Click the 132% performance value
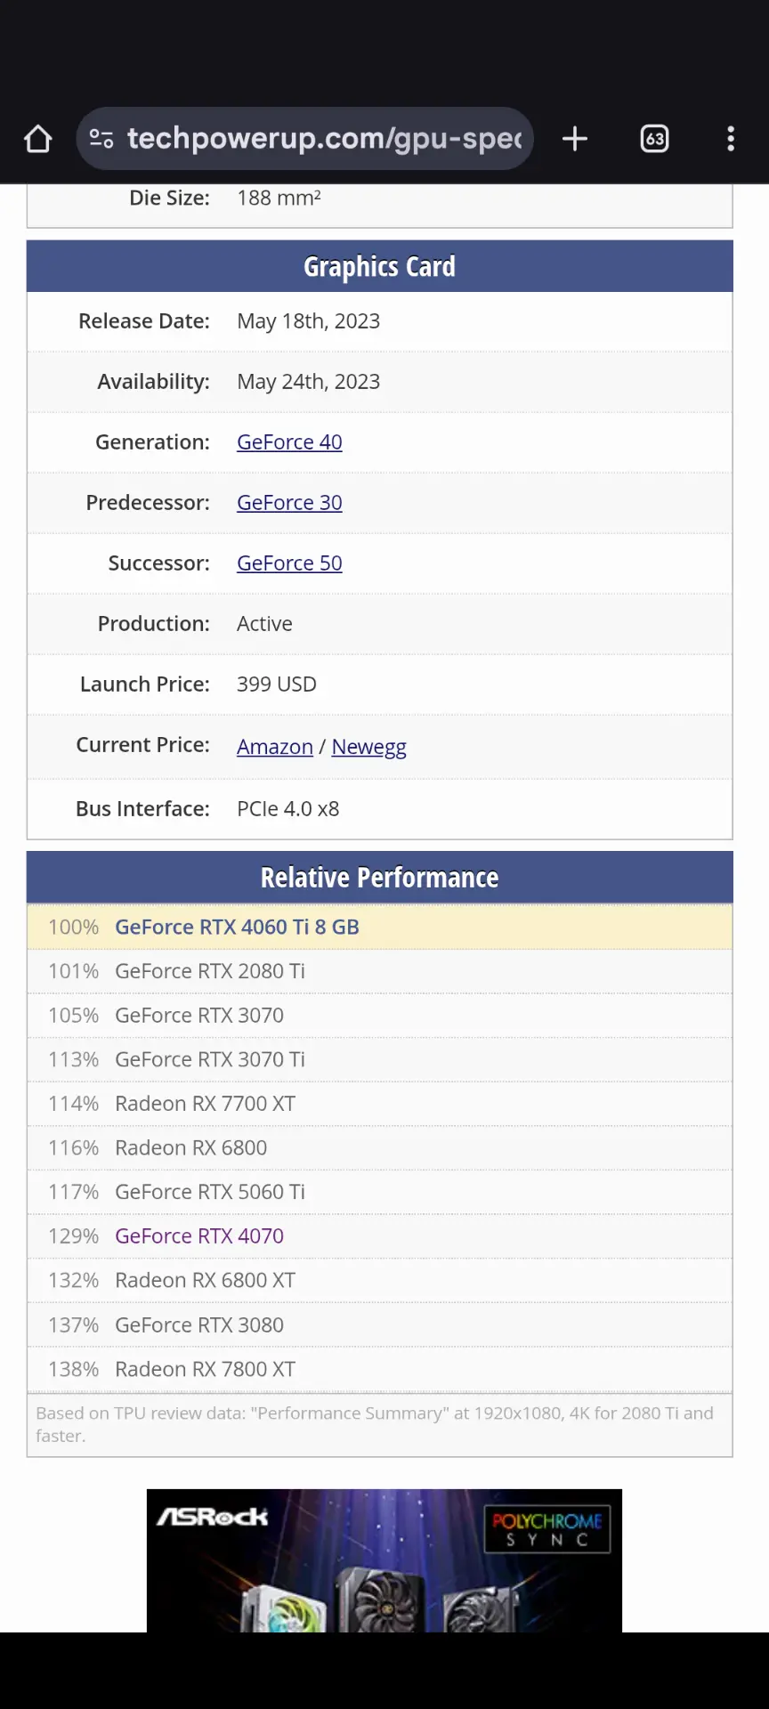 (x=73, y=1281)
